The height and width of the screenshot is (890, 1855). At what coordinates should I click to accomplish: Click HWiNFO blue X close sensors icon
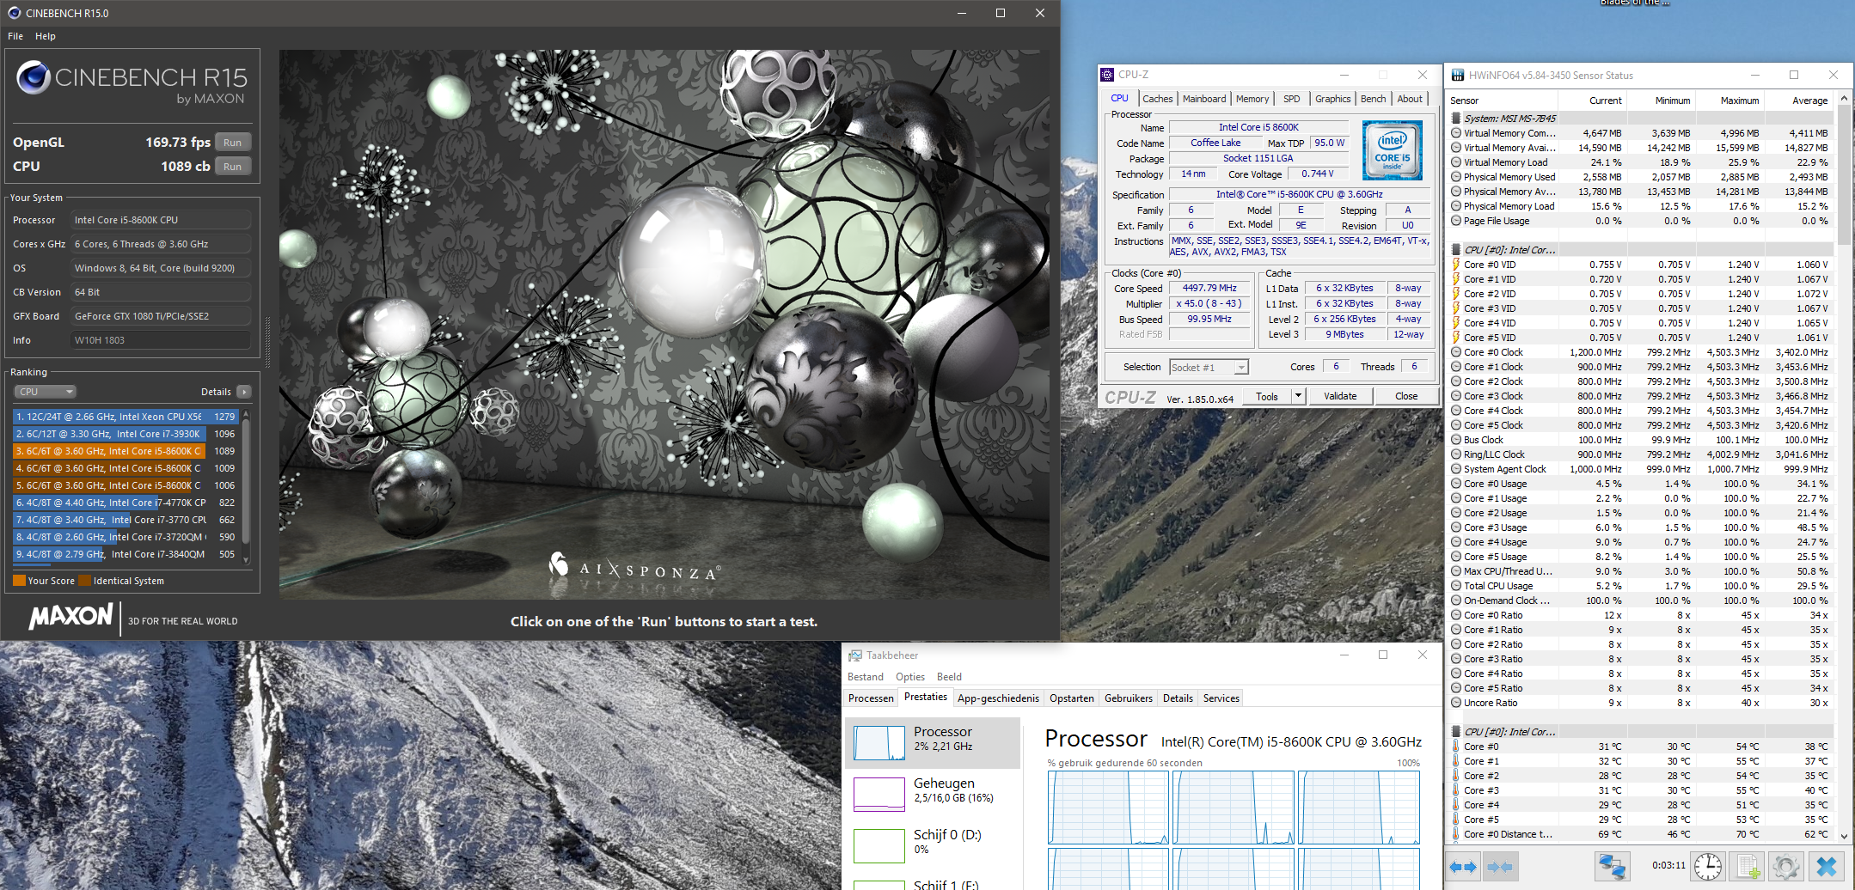click(1827, 866)
